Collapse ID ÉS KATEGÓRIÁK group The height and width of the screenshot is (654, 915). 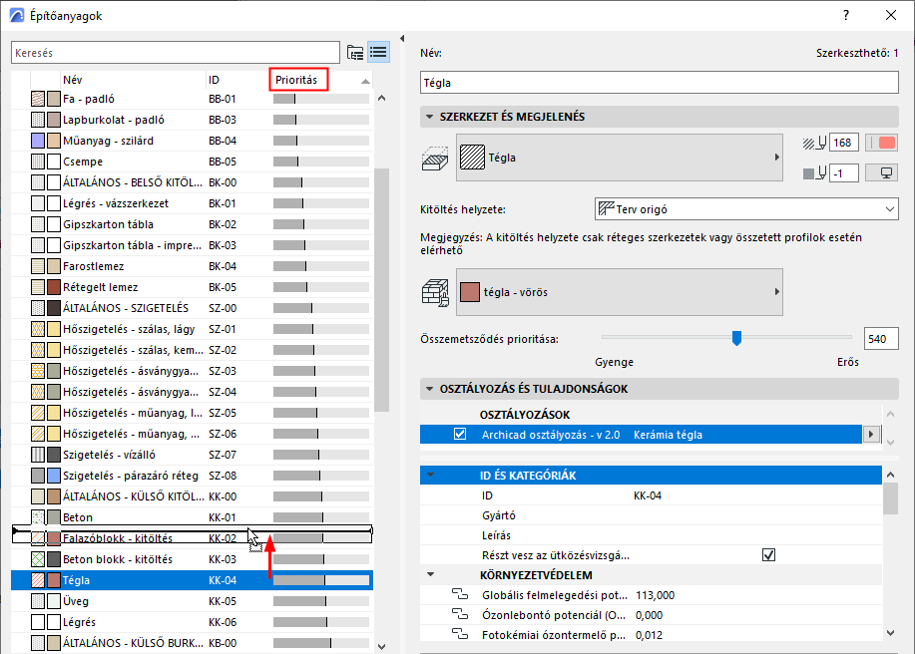[x=431, y=476]
